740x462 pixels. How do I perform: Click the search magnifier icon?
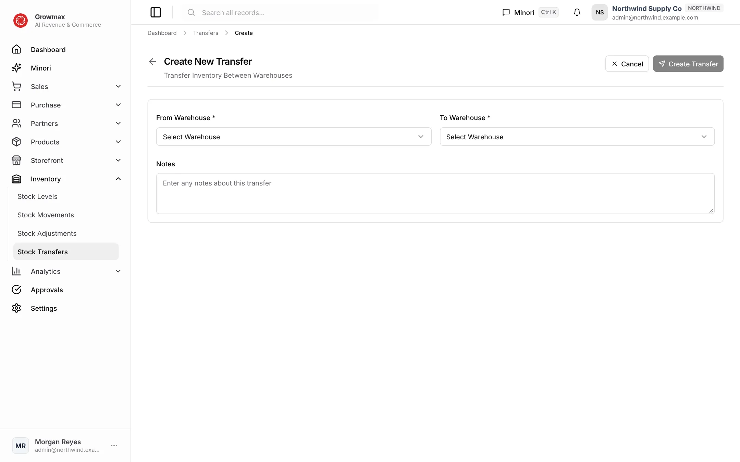pos(191,12)
